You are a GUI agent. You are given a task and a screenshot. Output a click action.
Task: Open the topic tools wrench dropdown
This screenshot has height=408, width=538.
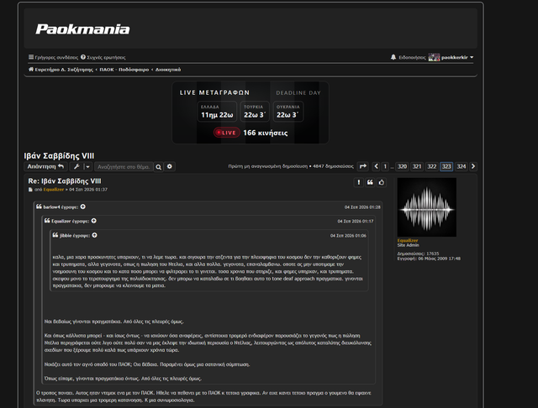tap(81, 166)
